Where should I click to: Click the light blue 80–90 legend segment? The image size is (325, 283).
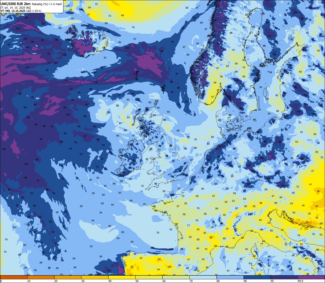230,277
